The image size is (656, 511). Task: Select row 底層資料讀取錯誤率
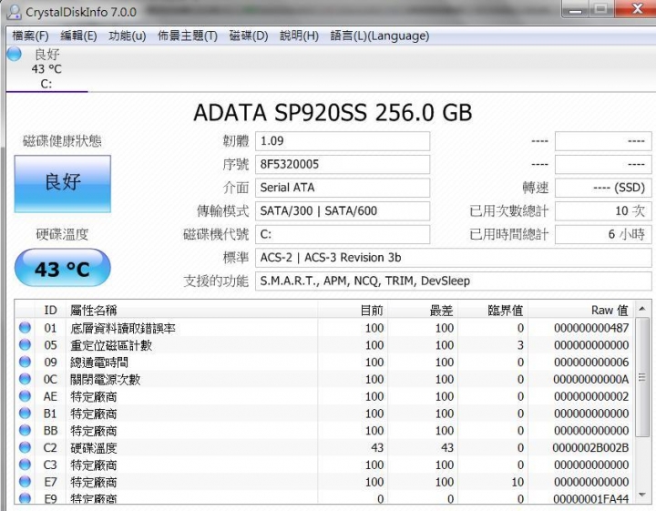pyautogui.click(x=324, y=328)
